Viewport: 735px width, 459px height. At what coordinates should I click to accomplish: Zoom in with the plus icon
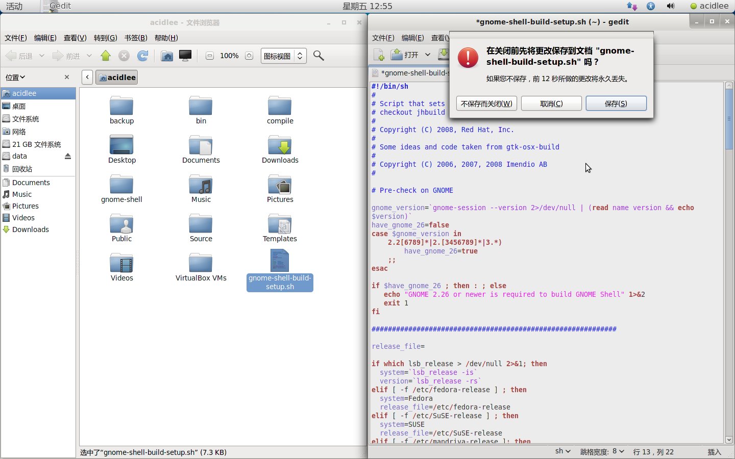click(x=249, y=56)
